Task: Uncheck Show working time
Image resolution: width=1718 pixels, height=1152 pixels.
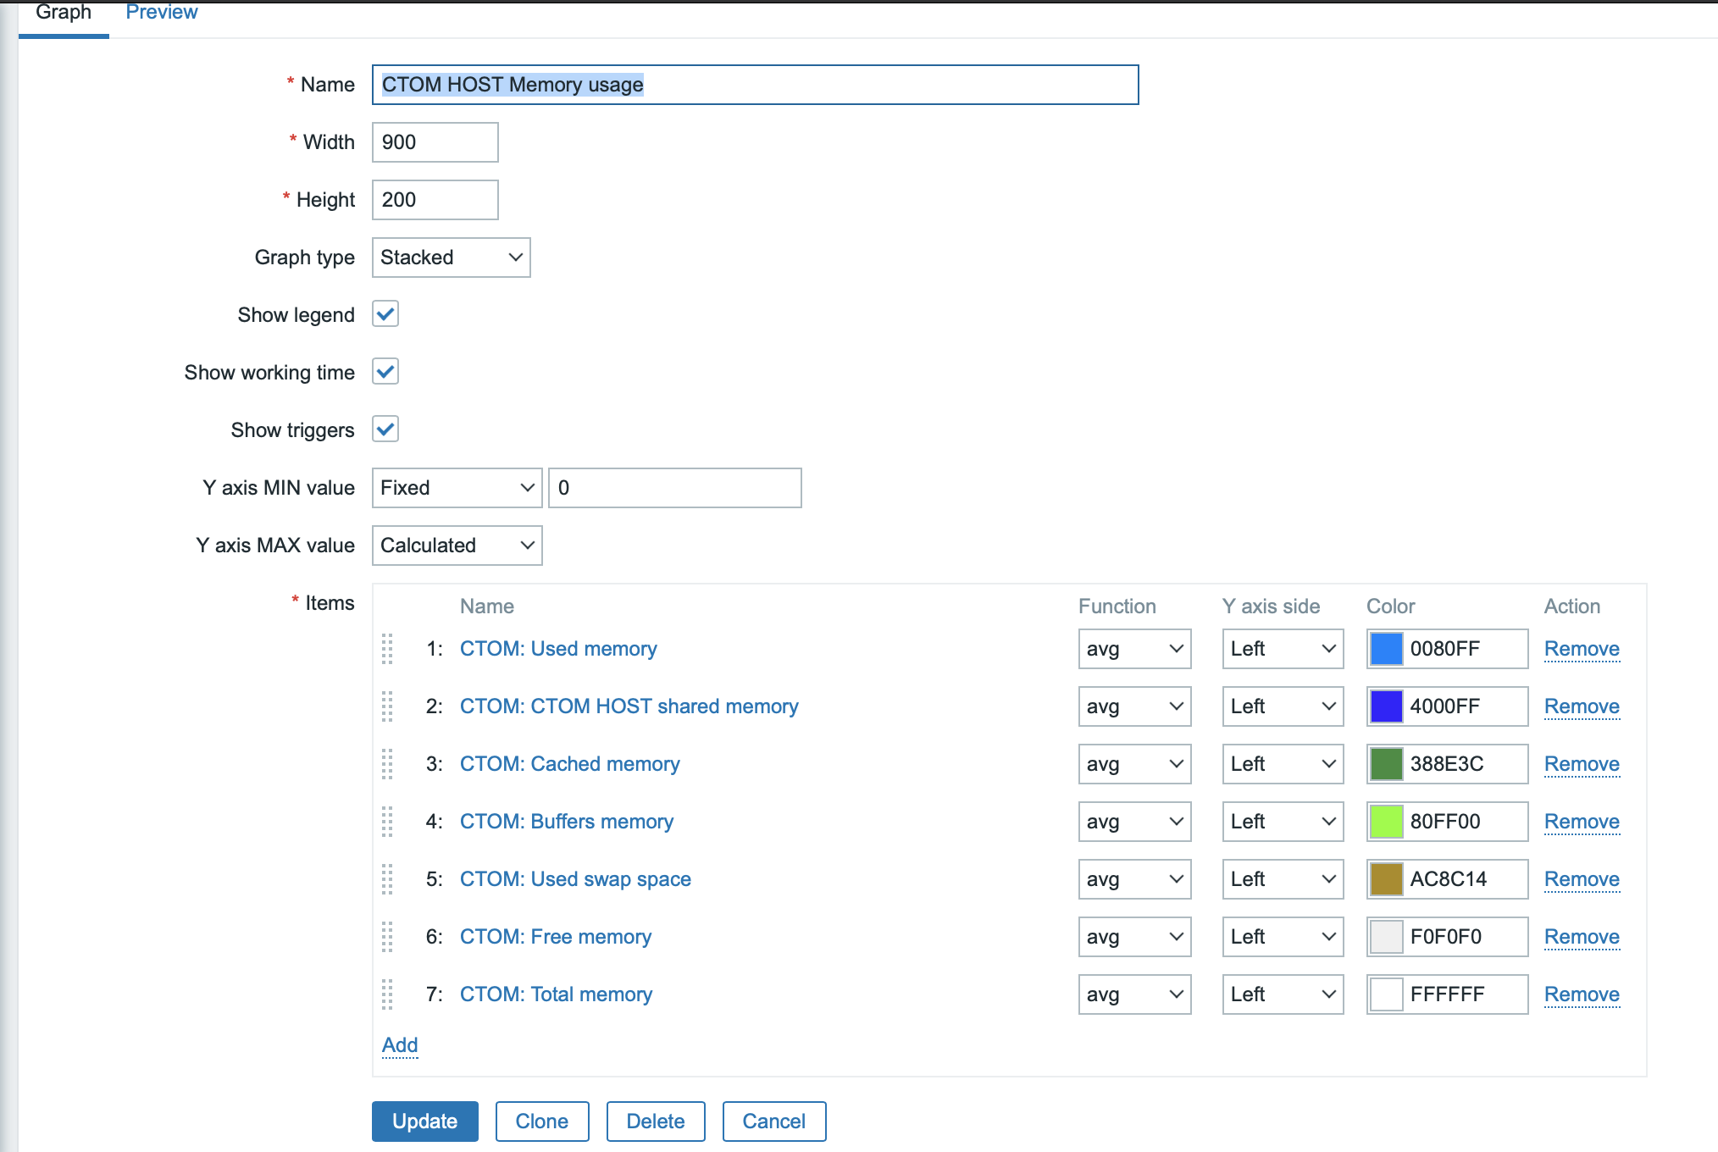Action: (385, 372)
